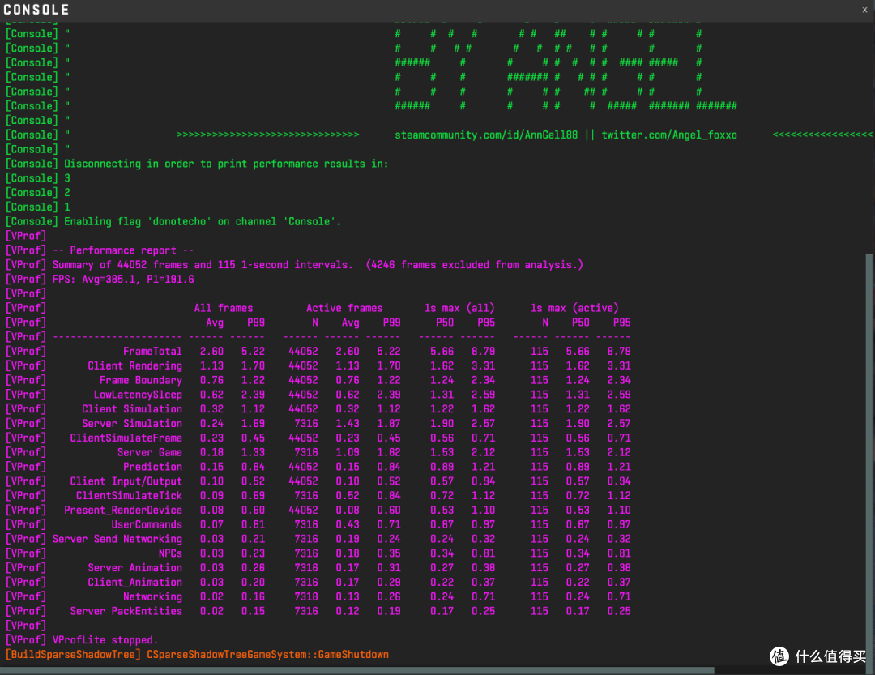Click 'CSparseShadowTreeGameSystem::GameShutdown' text
The height and width of the screenshot is (675, 875).
pyautogui.click(x=267, y=655)
